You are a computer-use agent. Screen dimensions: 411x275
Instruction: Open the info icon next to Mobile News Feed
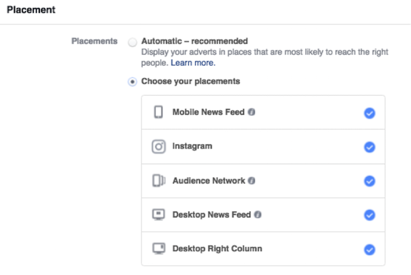(251, 112)
